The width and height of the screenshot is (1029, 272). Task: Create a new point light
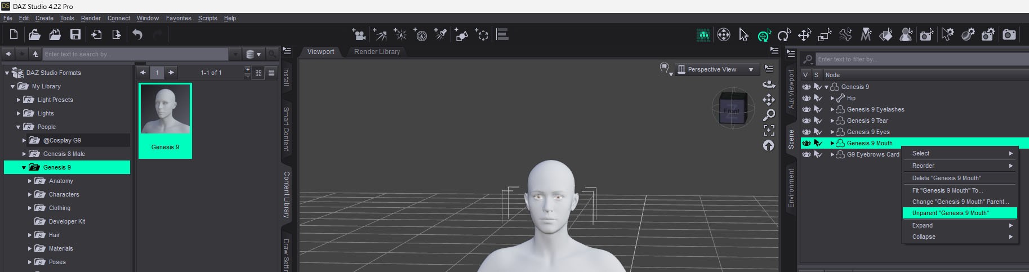click(400, 35)
